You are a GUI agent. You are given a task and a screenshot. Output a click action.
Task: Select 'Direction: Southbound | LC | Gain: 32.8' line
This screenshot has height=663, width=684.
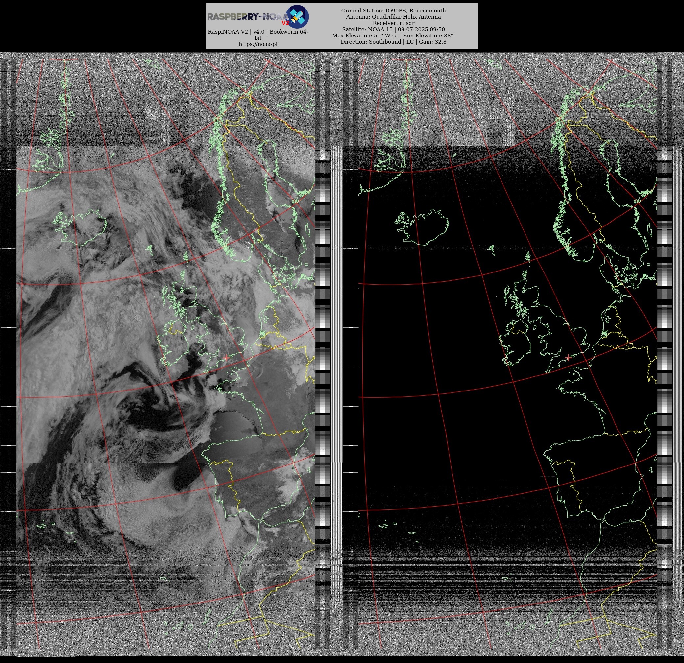[x=393, y=42]
